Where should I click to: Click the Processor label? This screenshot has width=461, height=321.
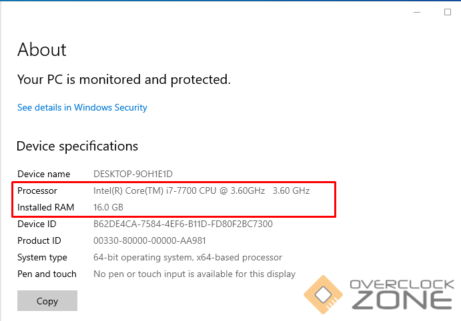click(37, 190)
